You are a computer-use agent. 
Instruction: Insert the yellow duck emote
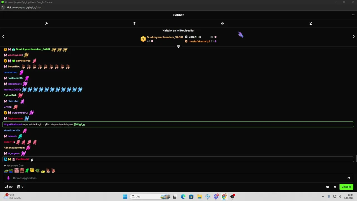tap(43, 171)
